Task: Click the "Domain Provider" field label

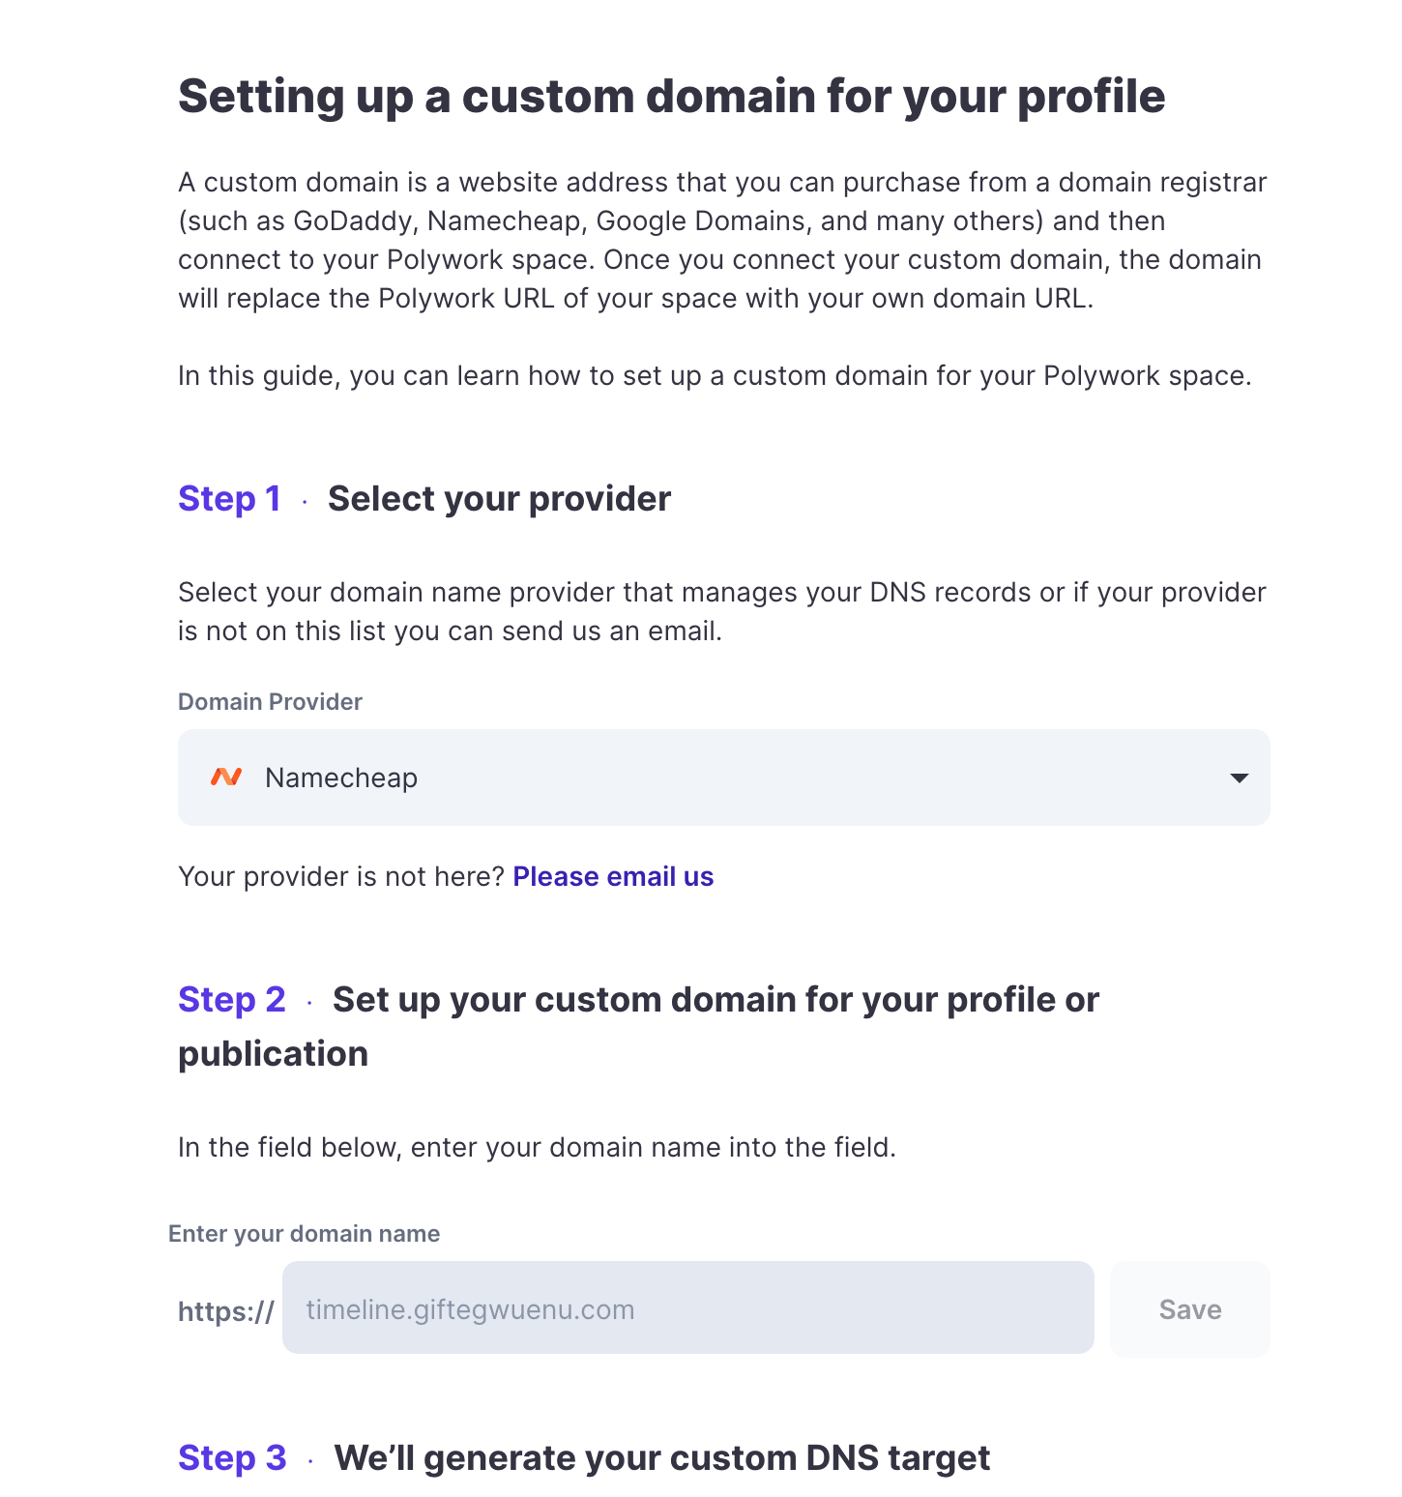Action: [x=270, y=701]
